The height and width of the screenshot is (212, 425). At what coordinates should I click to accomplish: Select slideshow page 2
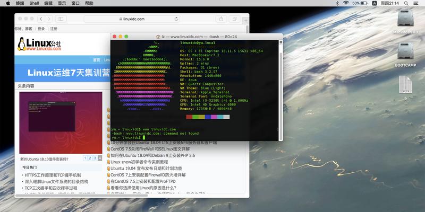point(90,158)
